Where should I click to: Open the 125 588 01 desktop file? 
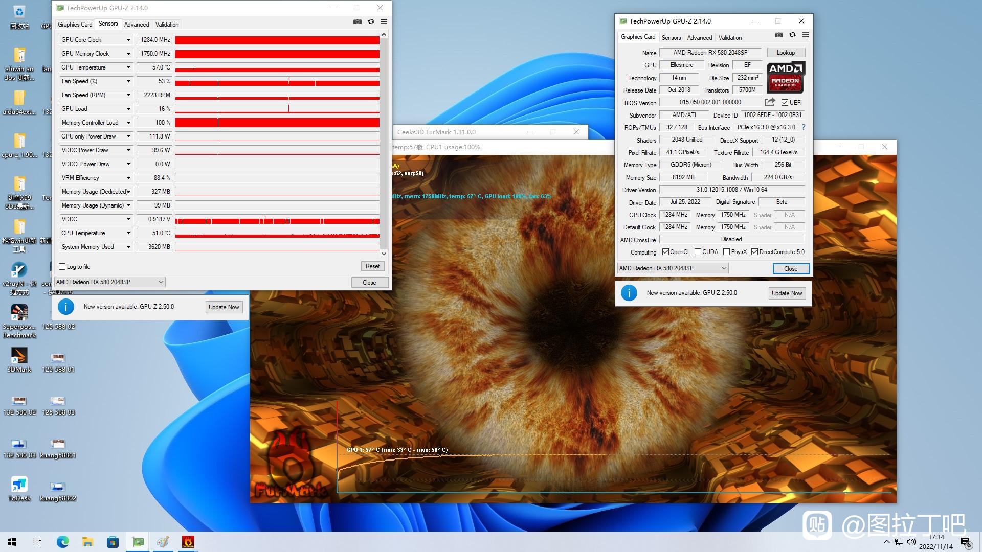[x=58, y=362]
